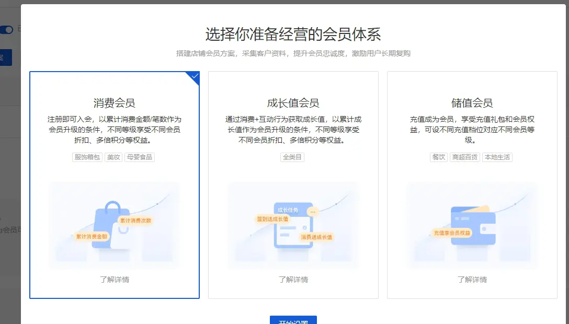
Task: Open 了解详情 under 成长值会员
Action: point(293,280)
